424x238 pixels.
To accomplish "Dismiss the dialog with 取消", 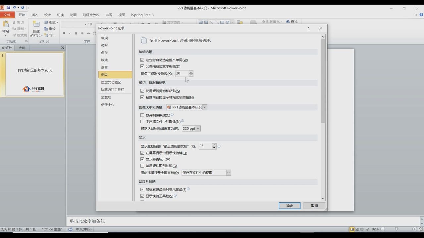I will click(313, 205).
